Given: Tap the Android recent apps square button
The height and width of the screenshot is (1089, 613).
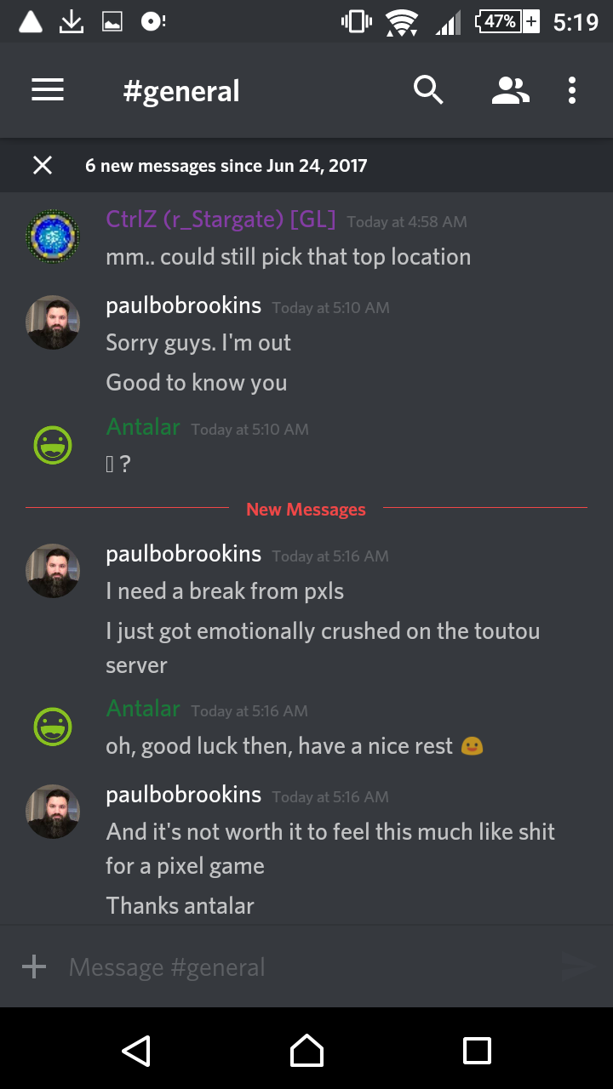Looking at the screenshot, I should (x=477, y=1051).
